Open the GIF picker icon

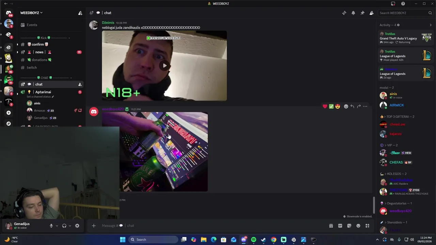(340, 226)
